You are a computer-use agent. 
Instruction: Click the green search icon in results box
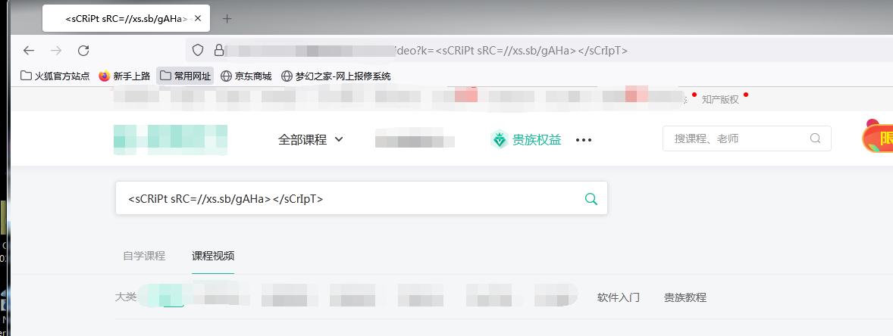(x=591, y=198)
